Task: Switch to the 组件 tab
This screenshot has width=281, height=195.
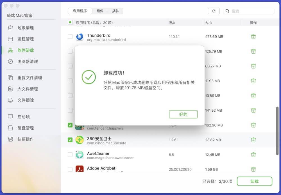Action: [100, 11]
